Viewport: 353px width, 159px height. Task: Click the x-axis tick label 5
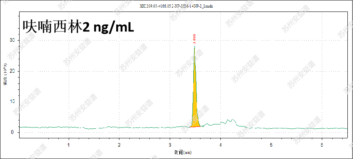pyautogui.click(x=271, y=145)
